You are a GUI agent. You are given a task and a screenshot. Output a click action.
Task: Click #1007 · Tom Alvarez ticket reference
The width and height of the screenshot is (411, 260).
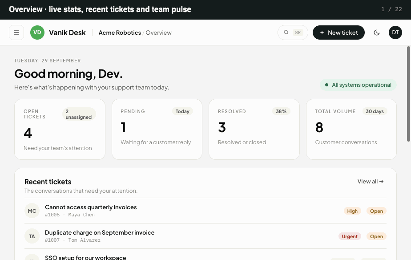pos(73,240)
